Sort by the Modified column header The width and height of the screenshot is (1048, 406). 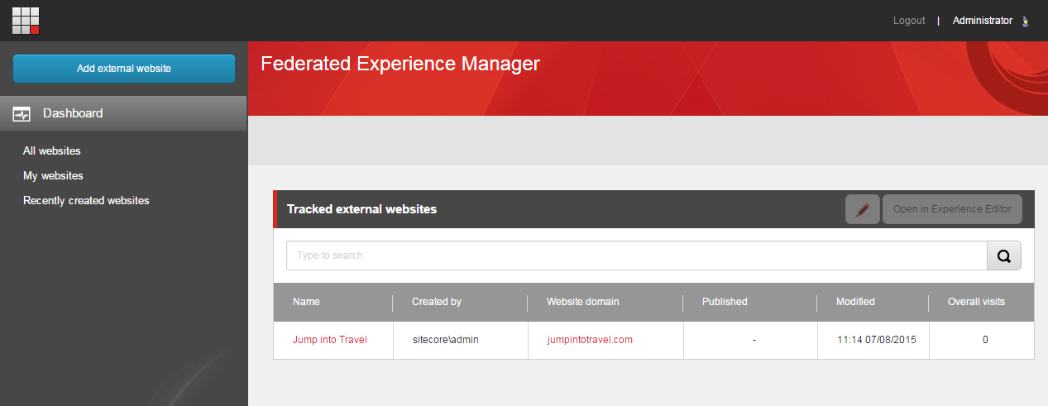click(x=855, y=302)
